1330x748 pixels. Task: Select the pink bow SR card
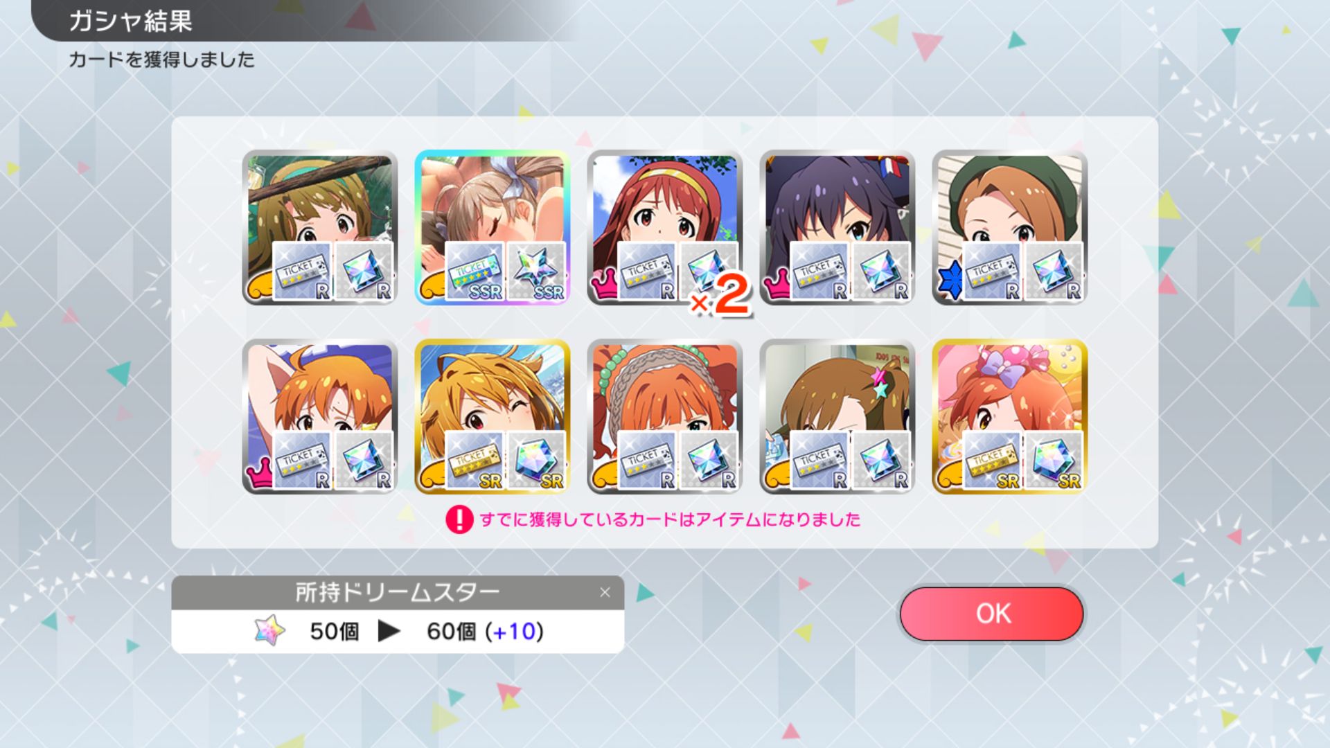point(1009,416)
